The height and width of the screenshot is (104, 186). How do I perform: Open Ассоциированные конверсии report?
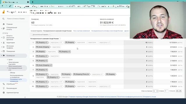tap(17, 76)
